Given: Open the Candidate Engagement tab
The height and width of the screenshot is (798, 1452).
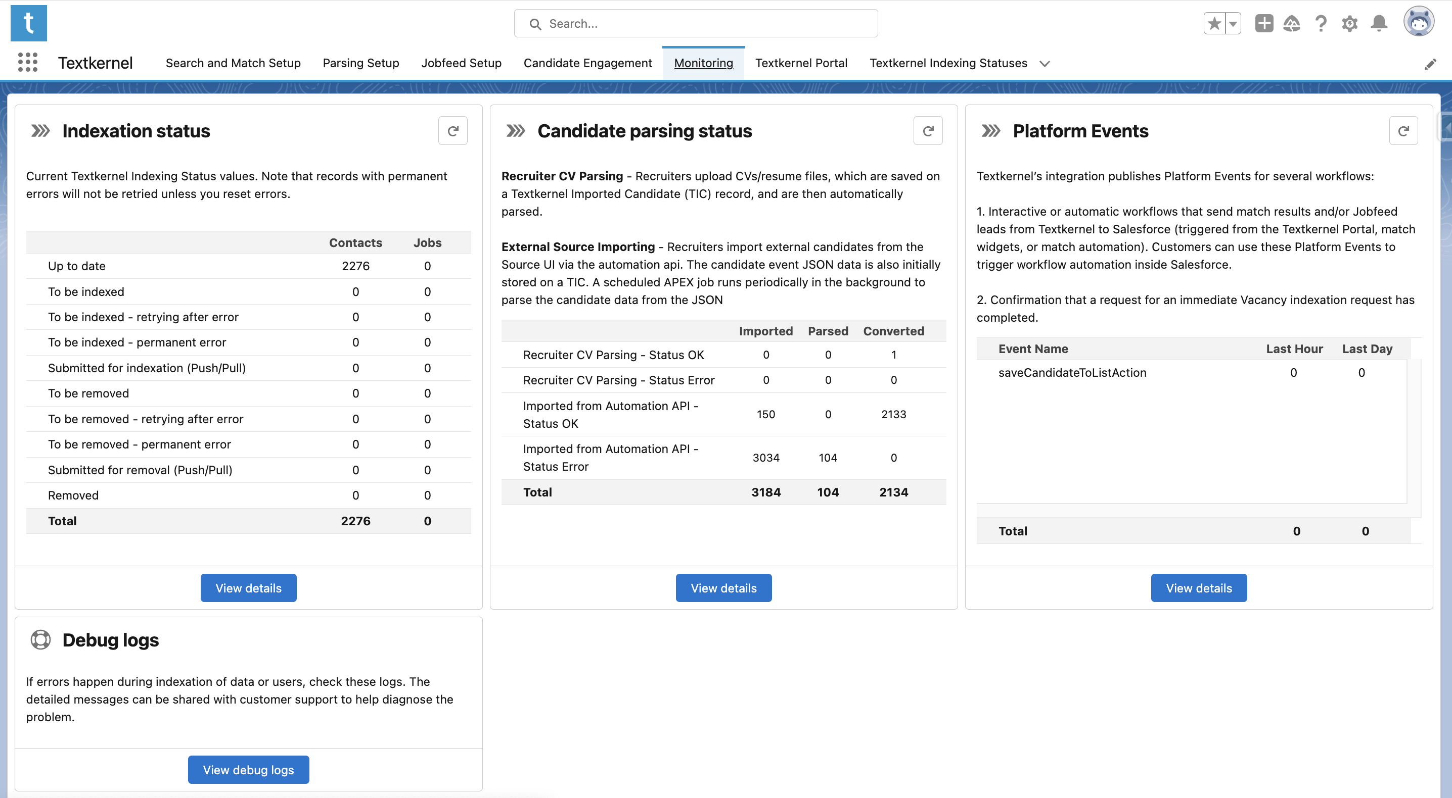Looking at the screenshot, I should pyautogui.click(x=587, y=63).
